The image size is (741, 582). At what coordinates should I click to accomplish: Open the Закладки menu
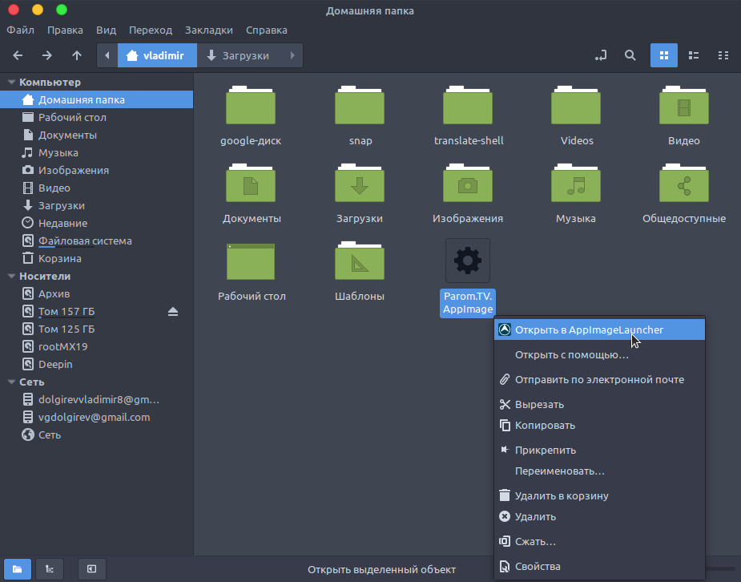point(209,30)
